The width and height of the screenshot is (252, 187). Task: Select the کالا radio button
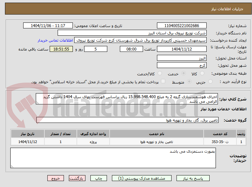point(202,73)
